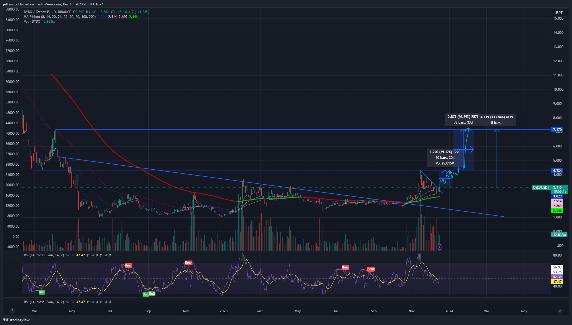
Task: Click the +0.317 (+11.33%) change value
Action: (x=136, y=12)
